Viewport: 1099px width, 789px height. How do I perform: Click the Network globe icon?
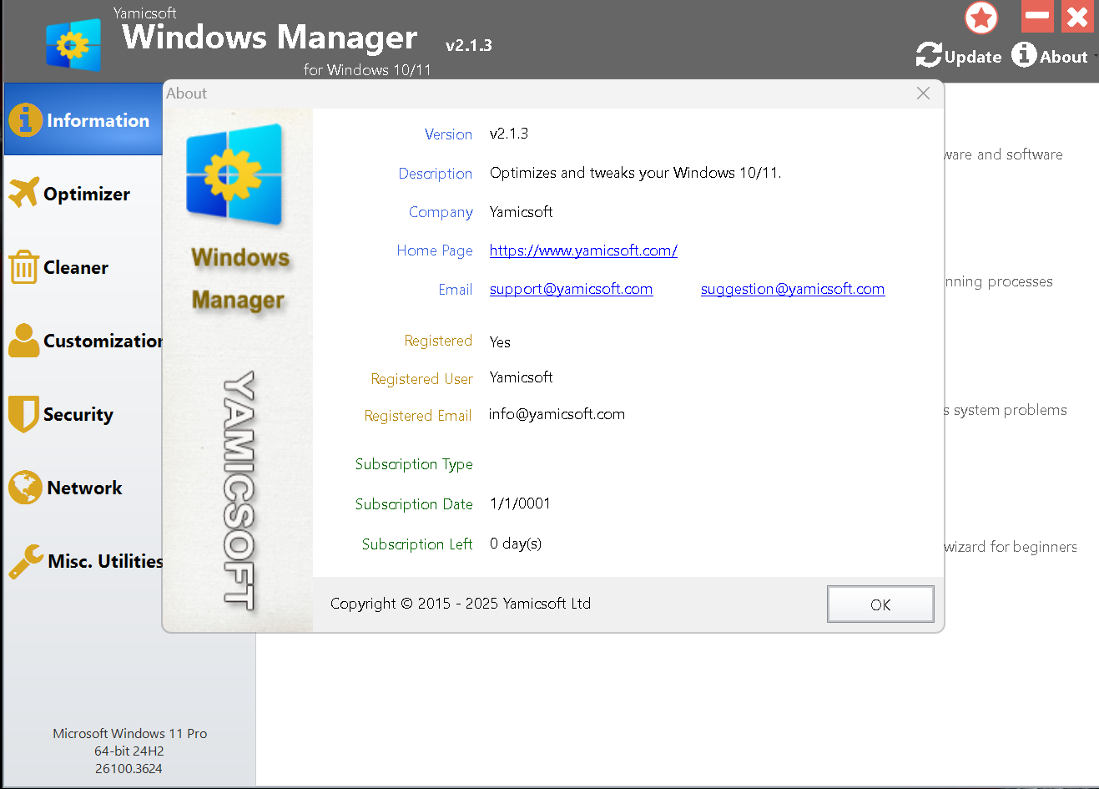[25, 488]
